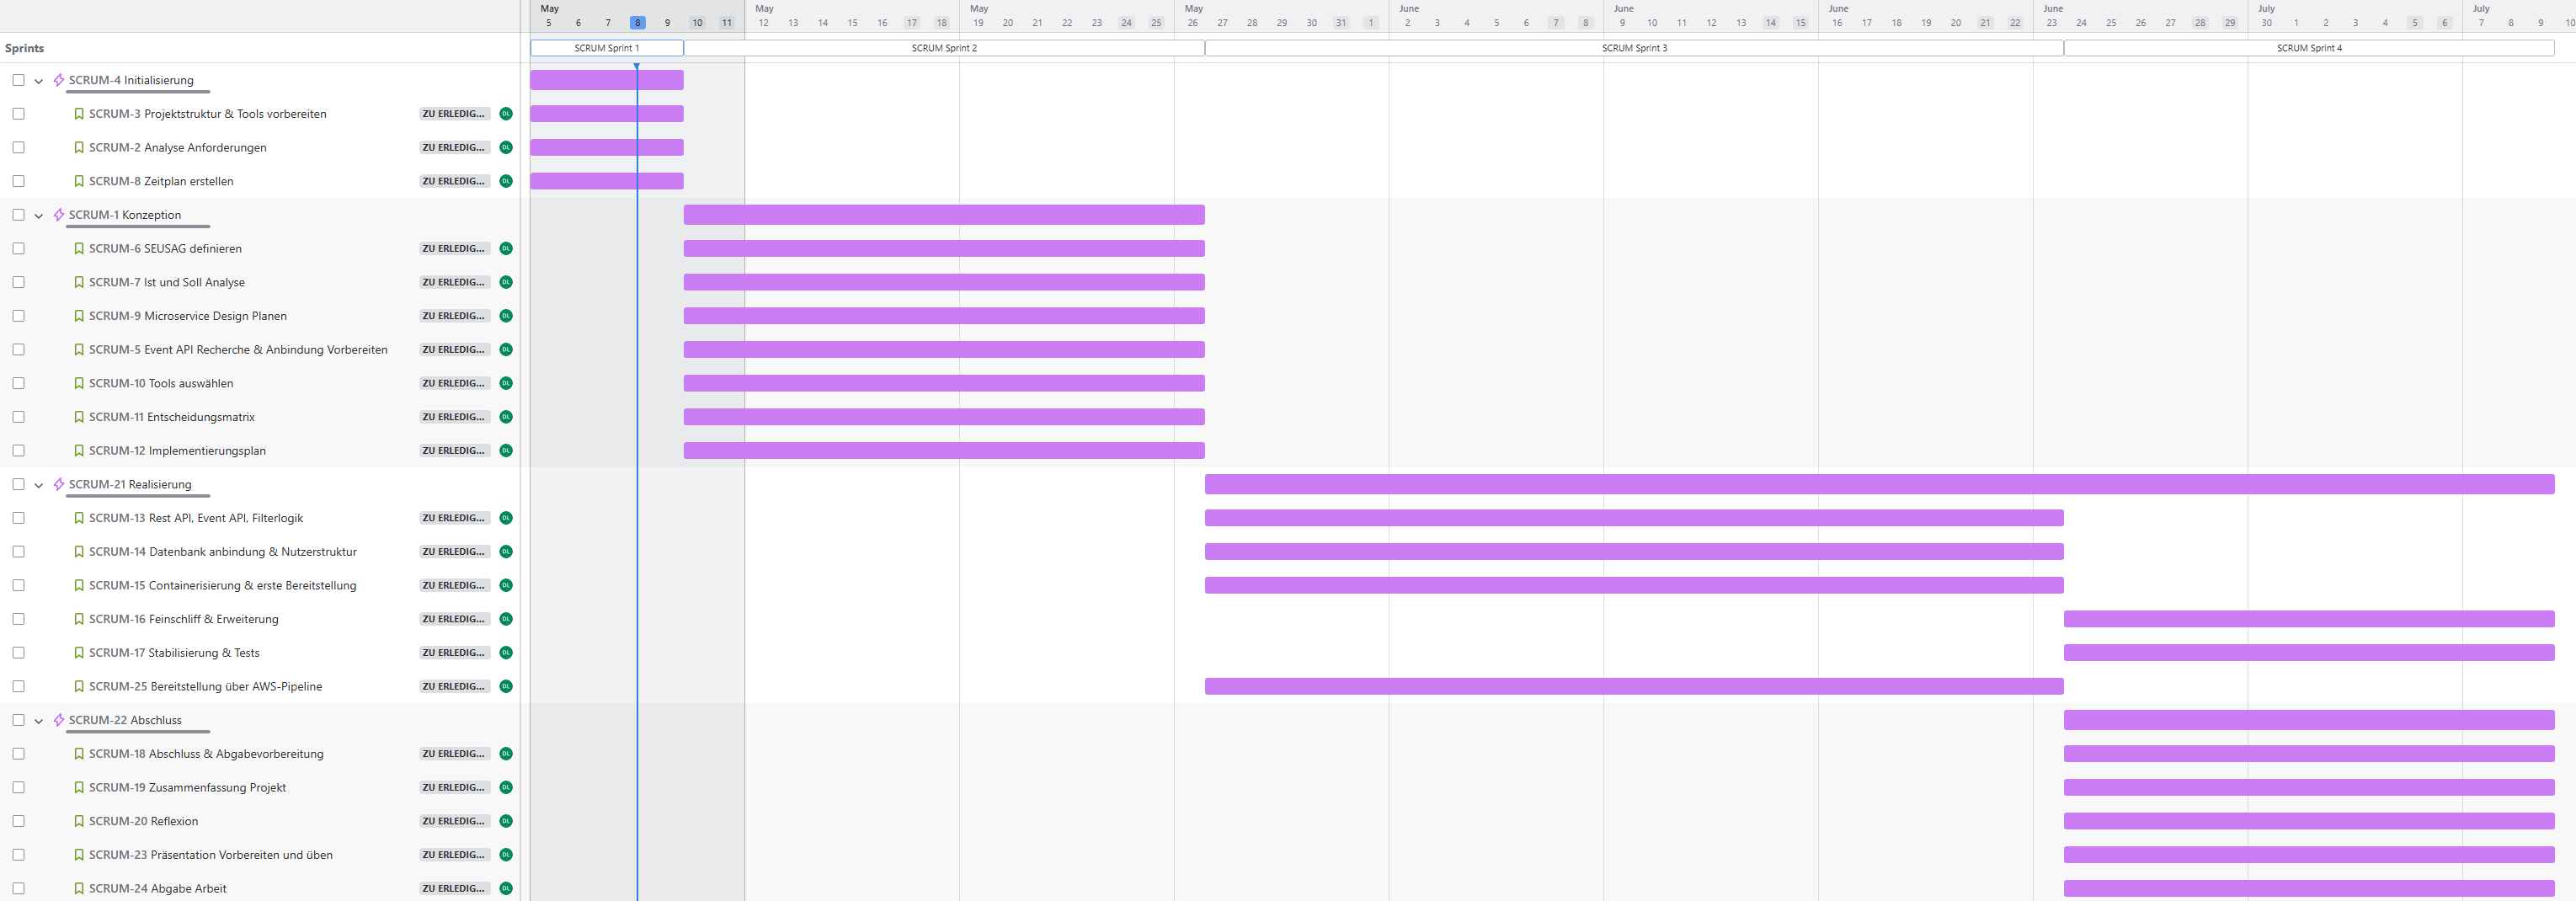Click assignee avatar on SCRUM-18 Abschluss row
The width and height of the screenshot is (2576, 901).
[506, 753]
